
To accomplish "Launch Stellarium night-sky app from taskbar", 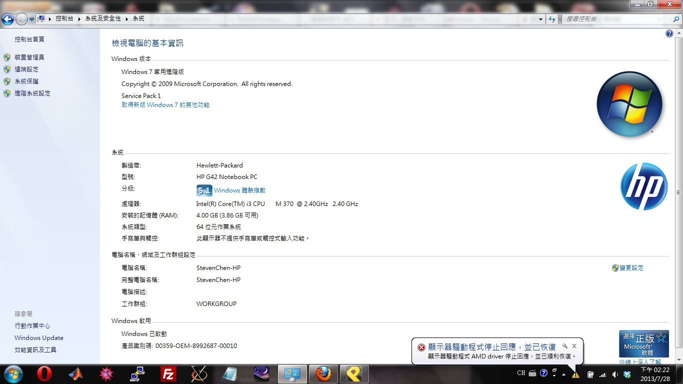I will coord(261,374).
